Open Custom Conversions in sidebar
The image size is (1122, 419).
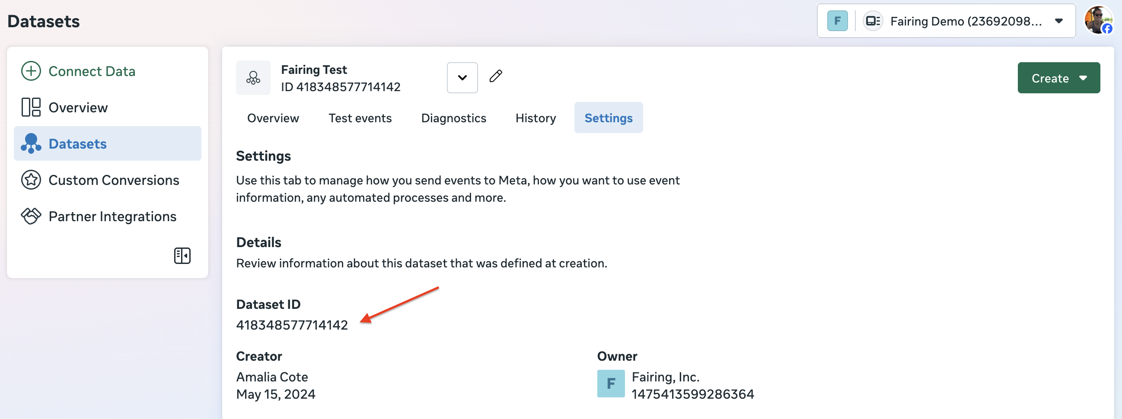(108, 180)
